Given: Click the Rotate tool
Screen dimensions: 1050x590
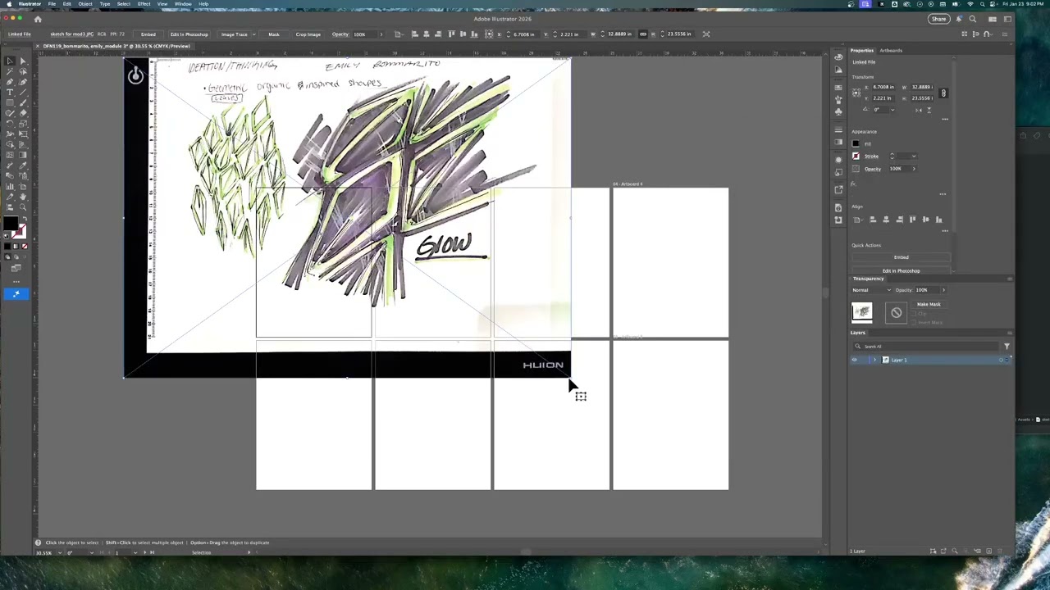Looking at the screenshot, I should click(x=10, y=124).
